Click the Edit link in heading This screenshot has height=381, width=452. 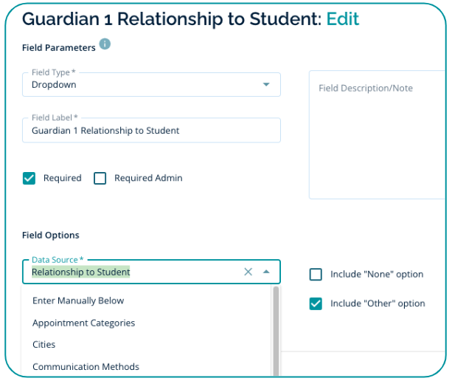343,18
